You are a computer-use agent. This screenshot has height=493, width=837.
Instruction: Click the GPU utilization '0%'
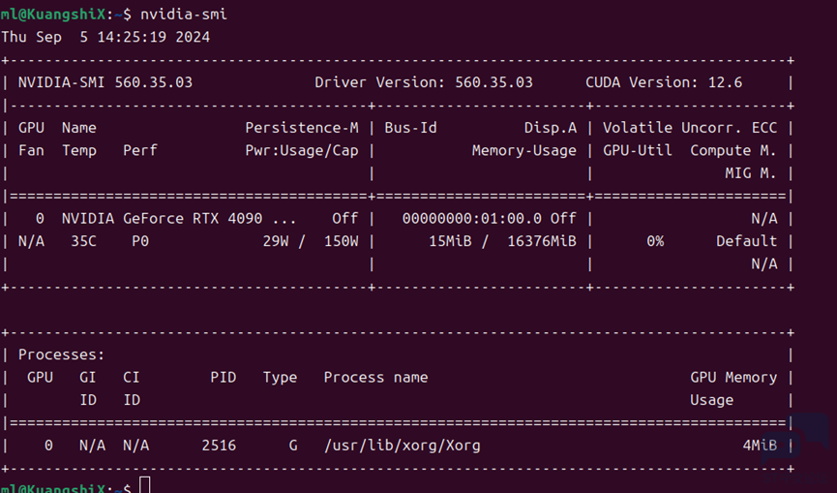point(655,241)
